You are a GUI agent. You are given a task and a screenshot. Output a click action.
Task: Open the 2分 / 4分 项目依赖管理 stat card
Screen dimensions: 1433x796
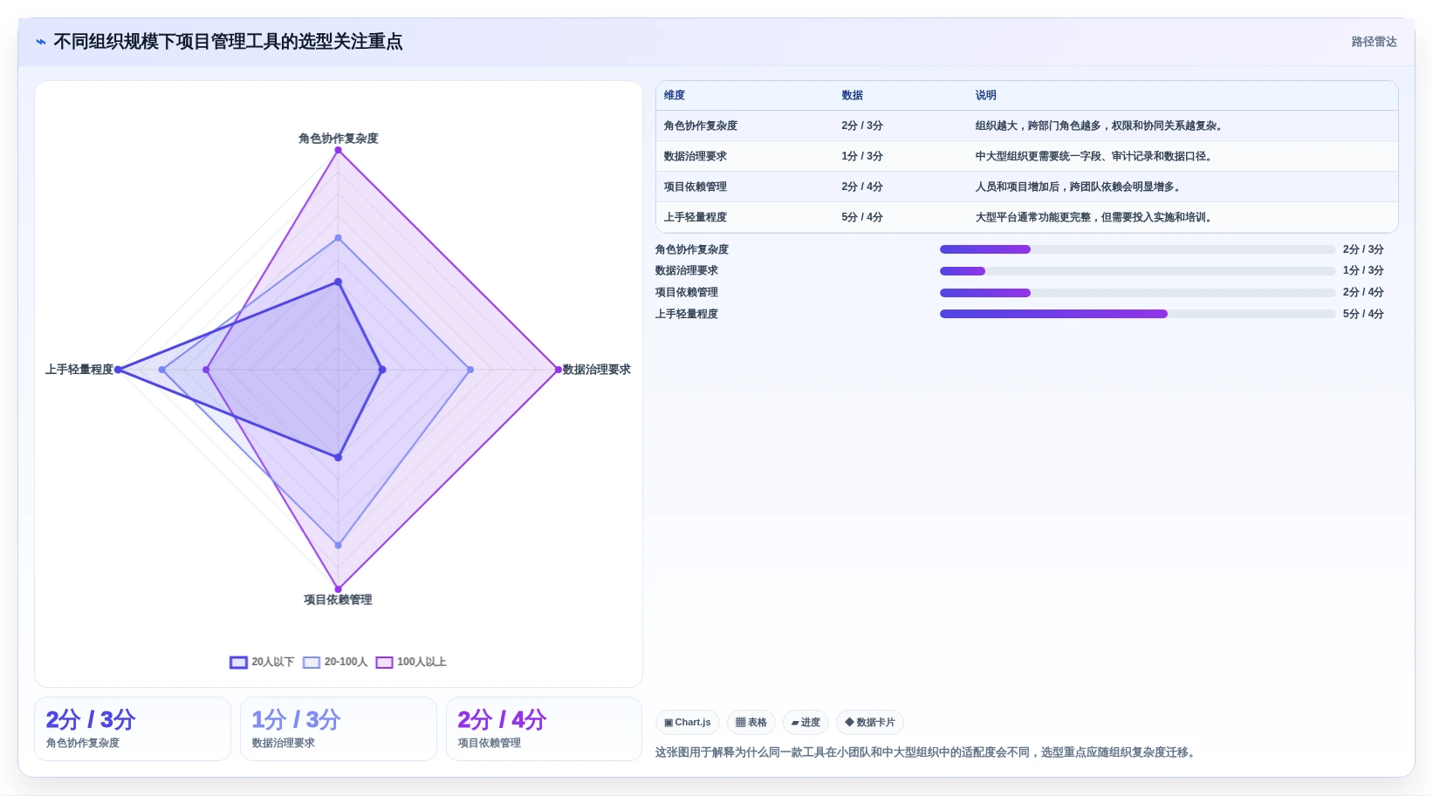[544, 729]
